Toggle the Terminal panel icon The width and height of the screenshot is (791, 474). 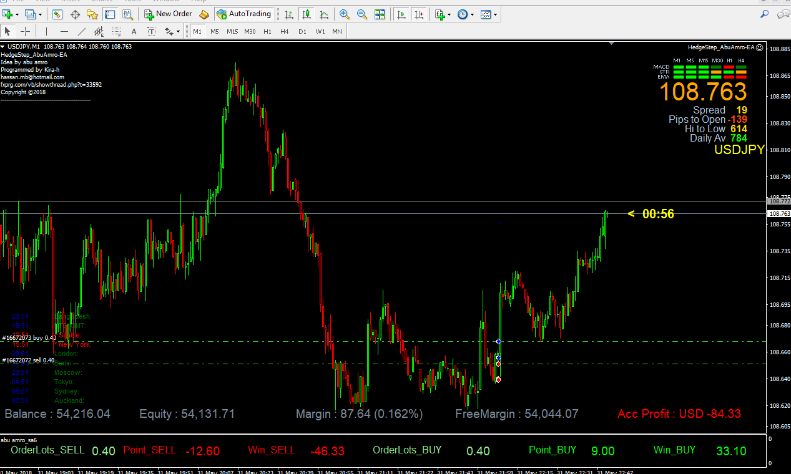tap(109, 14)
